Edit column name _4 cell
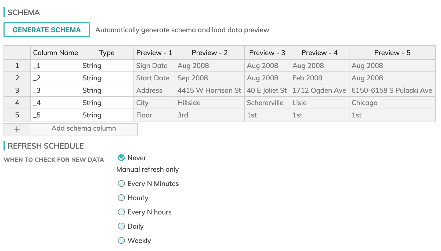 pyautogui.click(x=55, y=103)
